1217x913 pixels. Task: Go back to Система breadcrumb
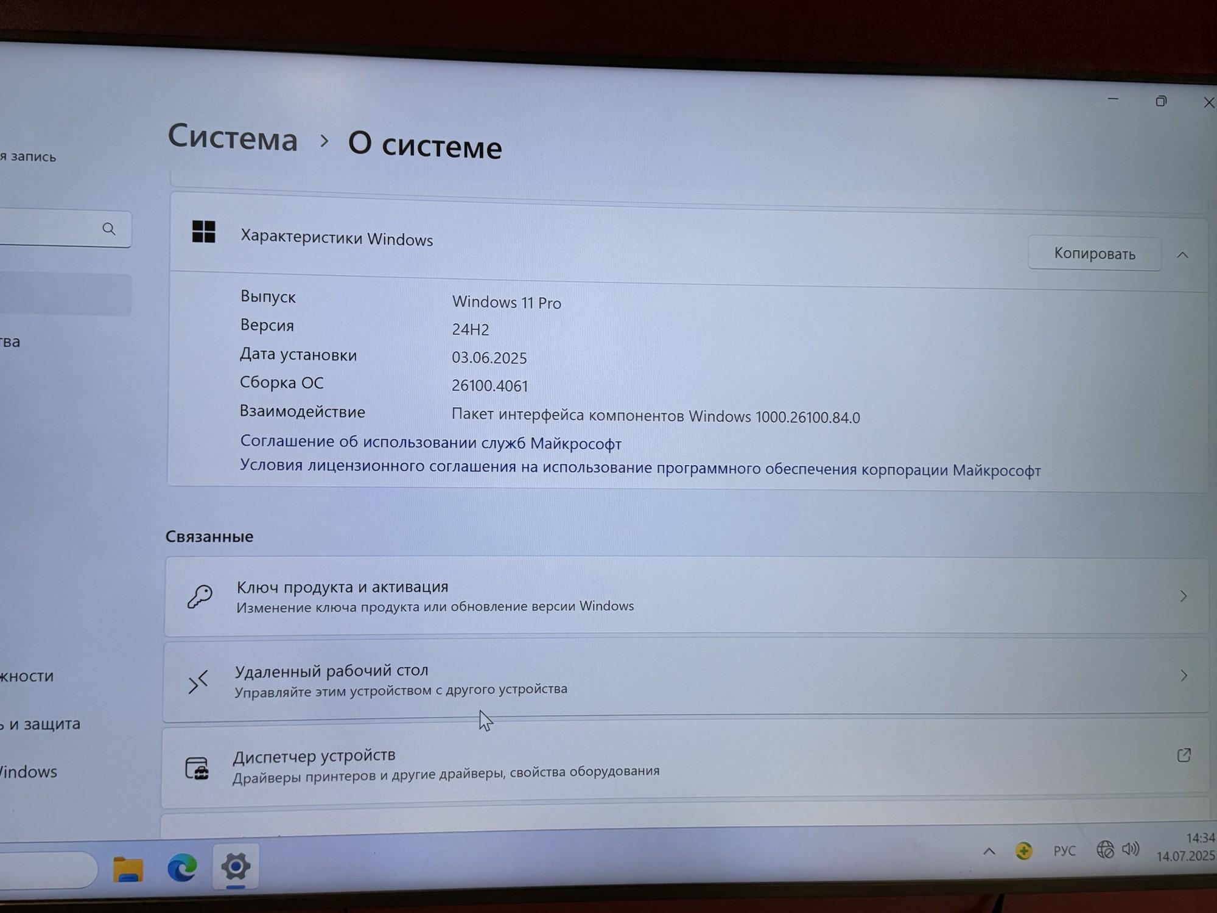tap(233, 137)
